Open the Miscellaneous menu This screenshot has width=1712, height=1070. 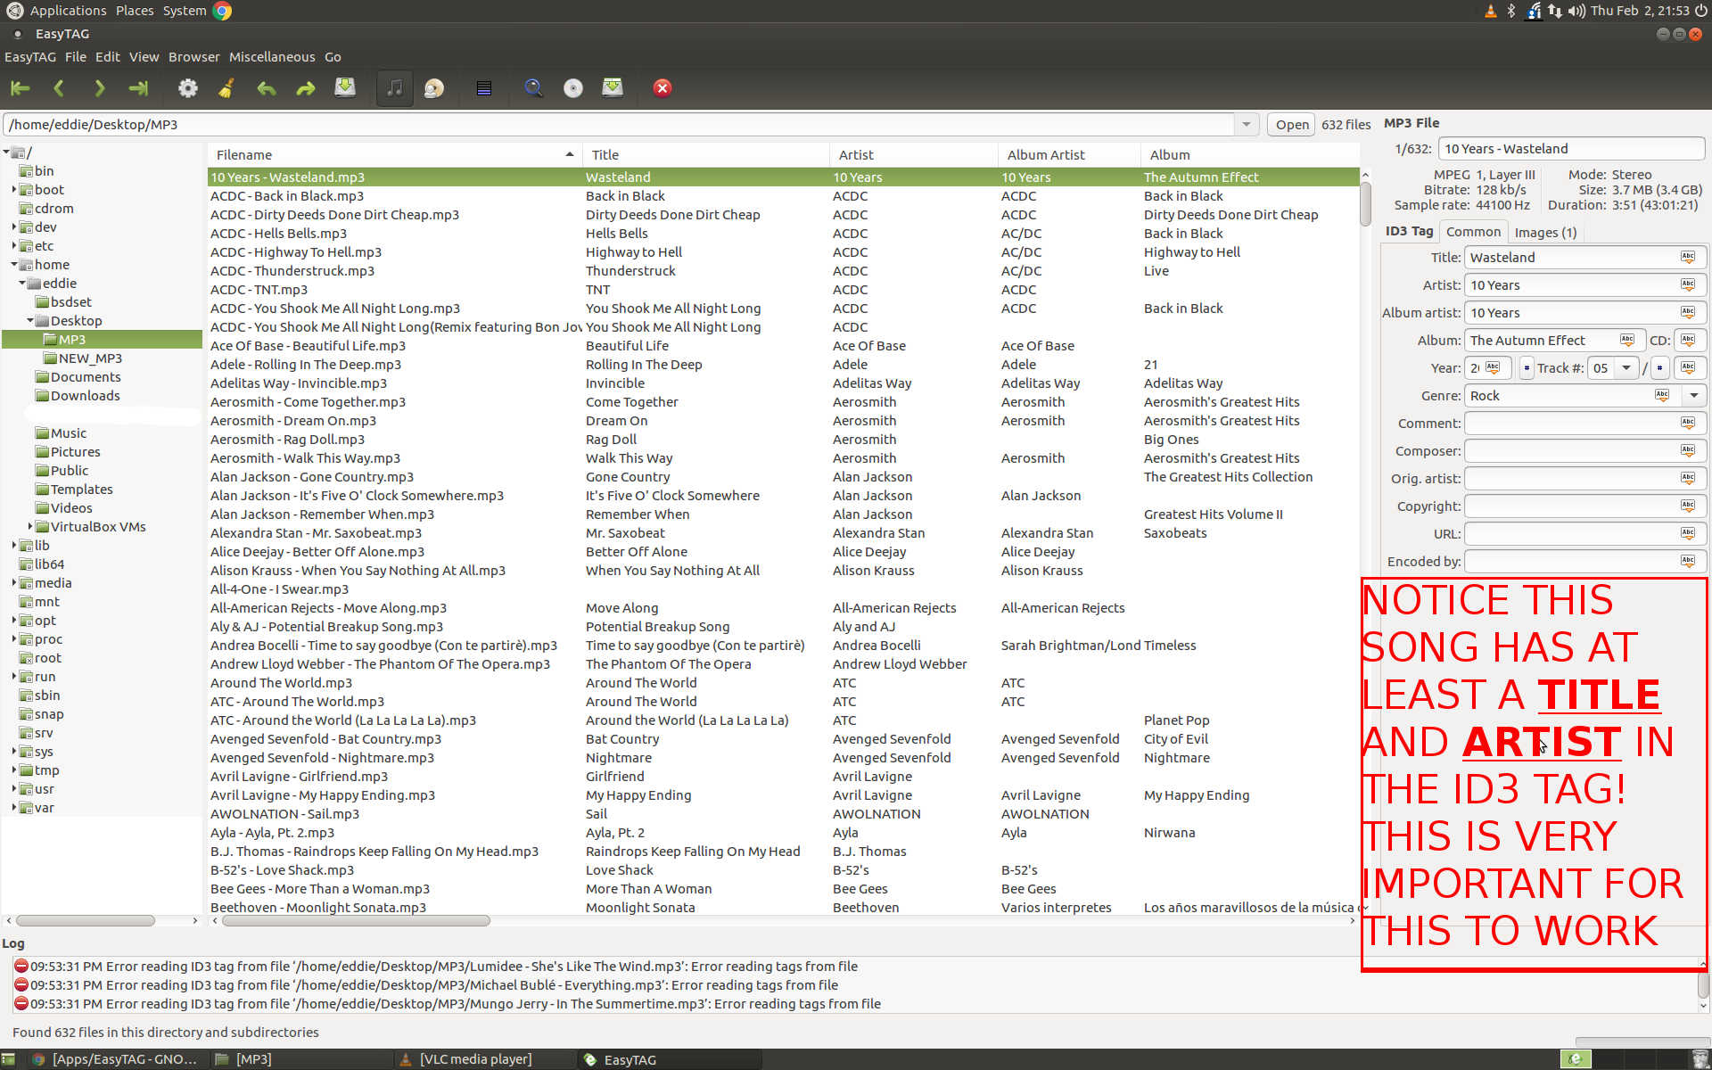coord(271,56)
